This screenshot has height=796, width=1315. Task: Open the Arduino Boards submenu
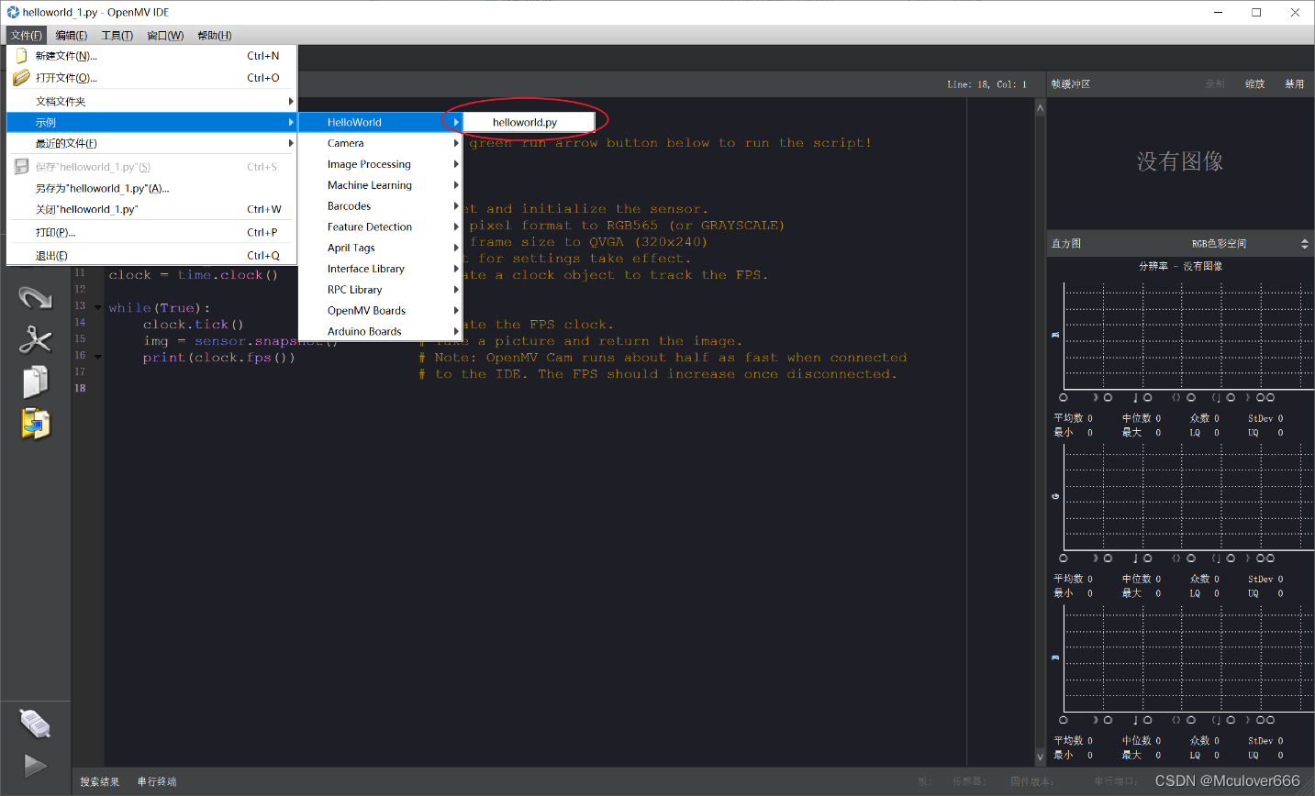click(380, 331)
